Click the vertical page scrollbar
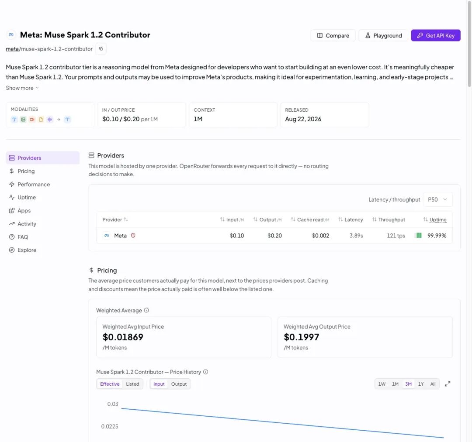Image resolution: width=472 pixels, height=442 pixels. point(469,45)
